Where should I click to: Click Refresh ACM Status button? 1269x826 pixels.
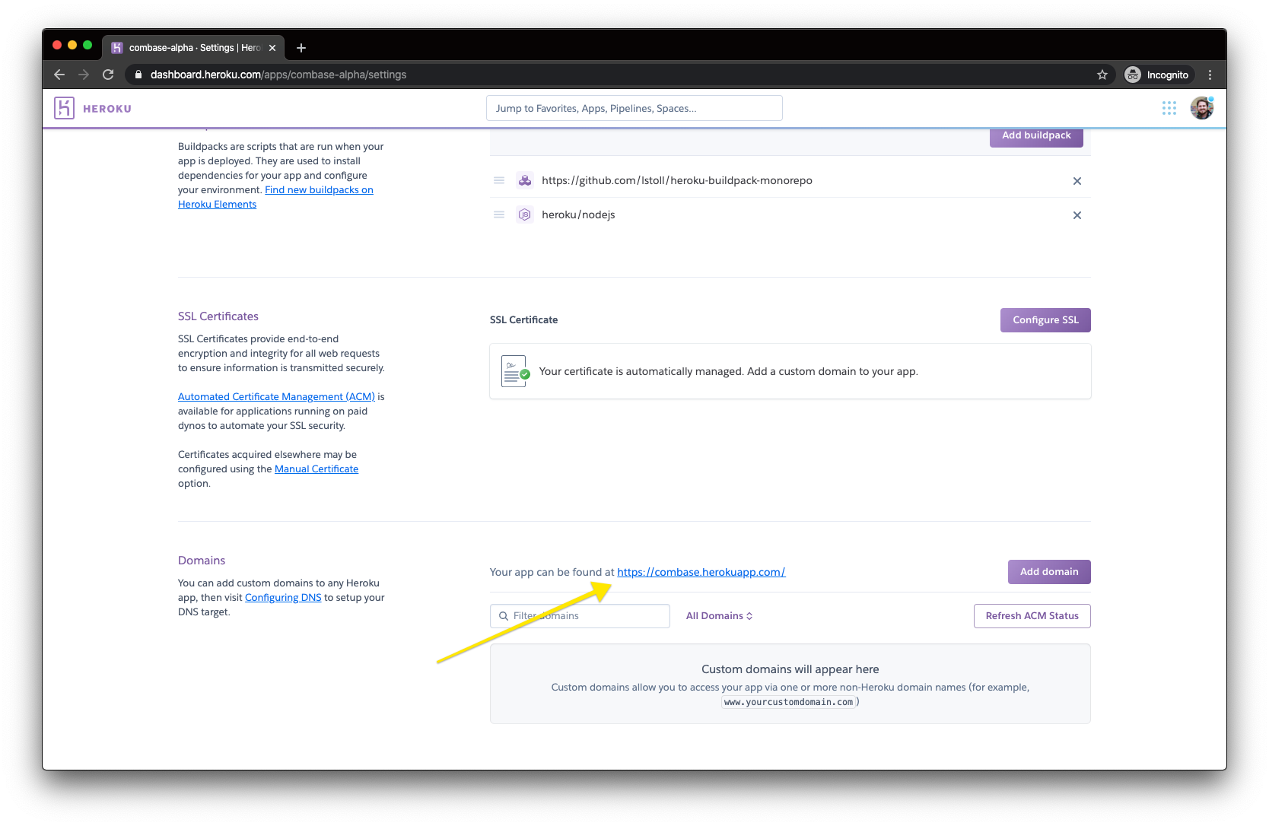[x=1032, y=616]
